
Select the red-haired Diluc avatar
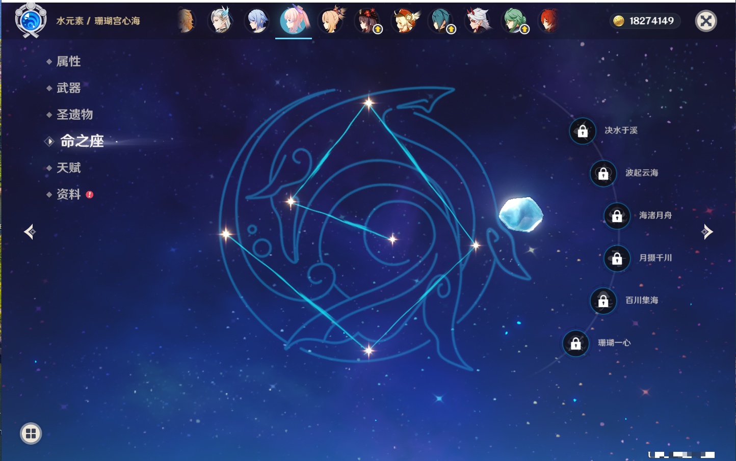pos(548,21)
